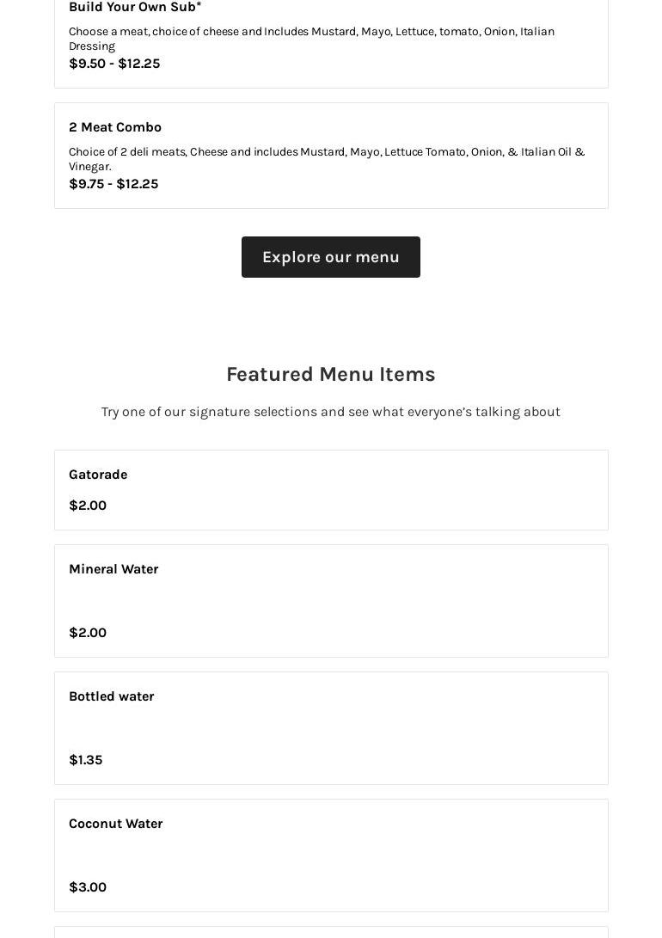Click the 2 Meat Combo description text
This screenshot has width=662, height=938.
[326, 158]
